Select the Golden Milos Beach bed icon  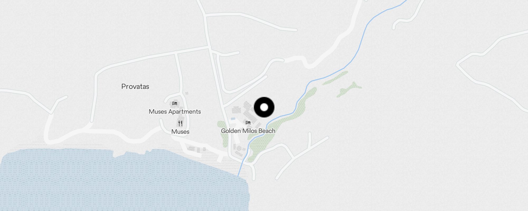248,123
